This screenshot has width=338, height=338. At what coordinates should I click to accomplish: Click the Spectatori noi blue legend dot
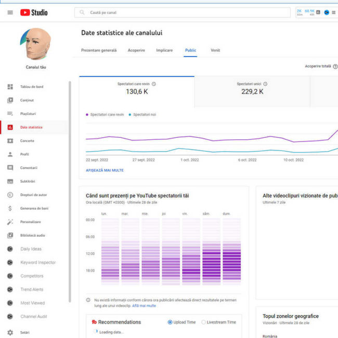(130, 115)
